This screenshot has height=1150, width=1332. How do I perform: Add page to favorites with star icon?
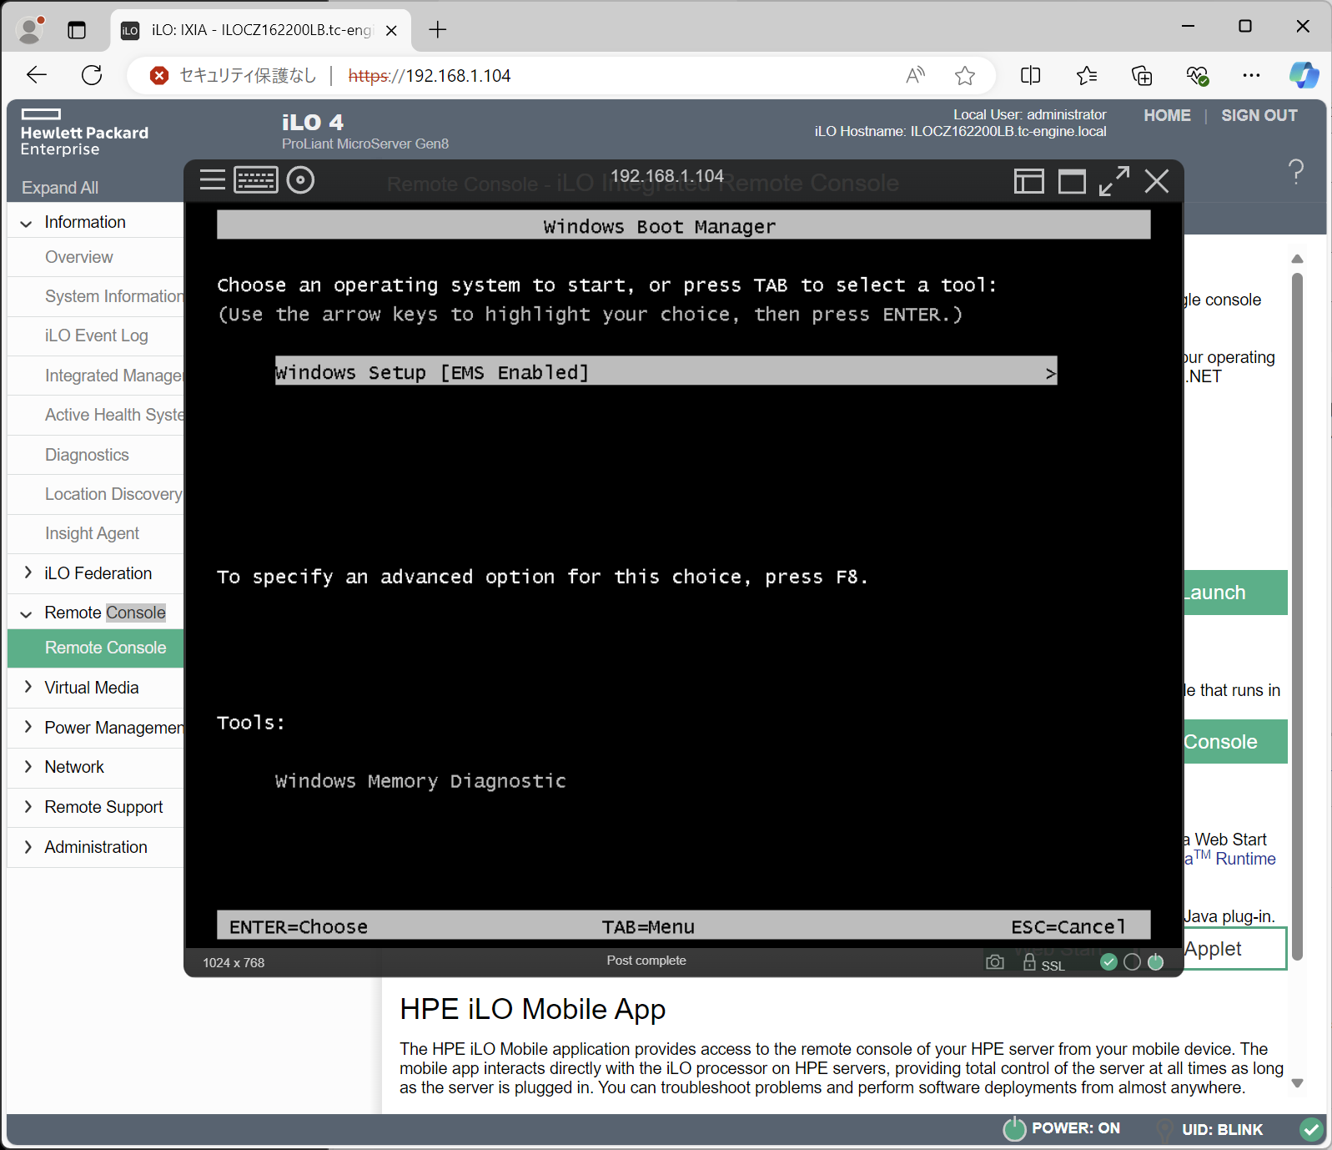[965, 76]
